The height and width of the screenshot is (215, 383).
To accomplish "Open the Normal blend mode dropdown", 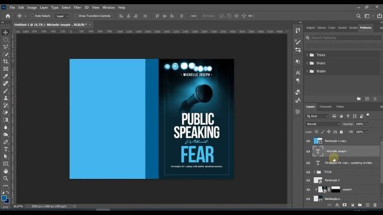I will 323,124.
